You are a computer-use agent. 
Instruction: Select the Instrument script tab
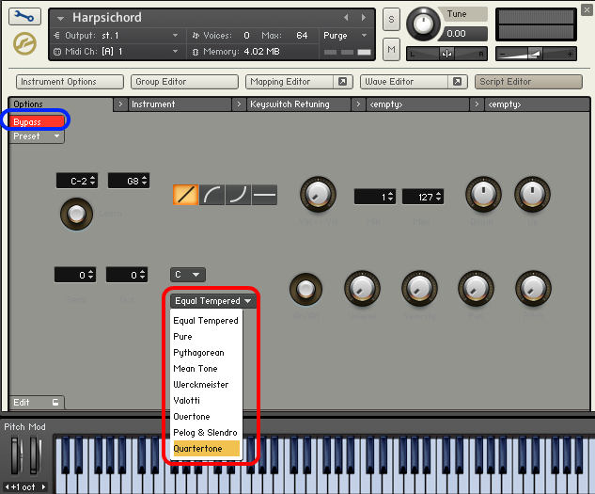180,104
